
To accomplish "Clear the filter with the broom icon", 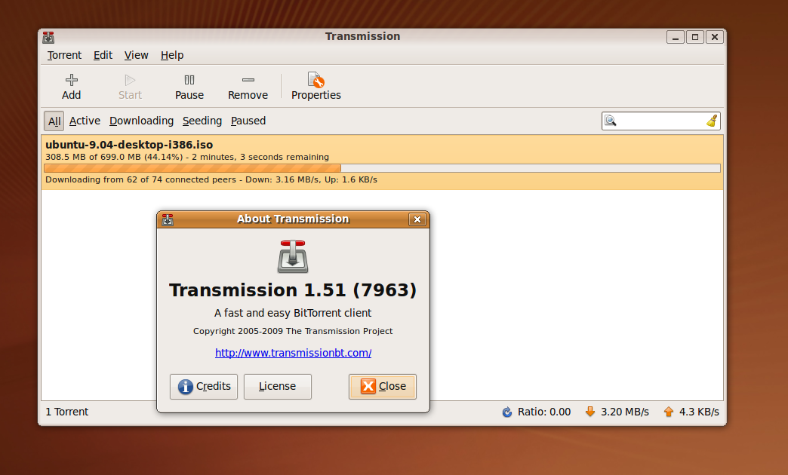I will [712, 121].
